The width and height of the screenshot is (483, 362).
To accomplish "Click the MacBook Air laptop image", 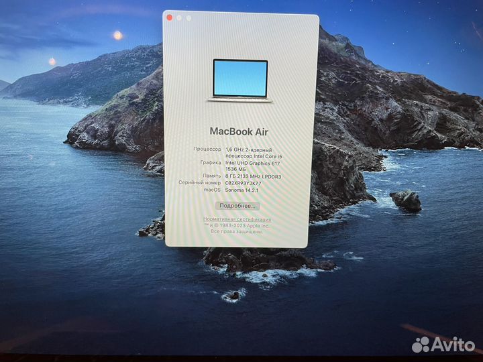I will click(x=240, y=80).
